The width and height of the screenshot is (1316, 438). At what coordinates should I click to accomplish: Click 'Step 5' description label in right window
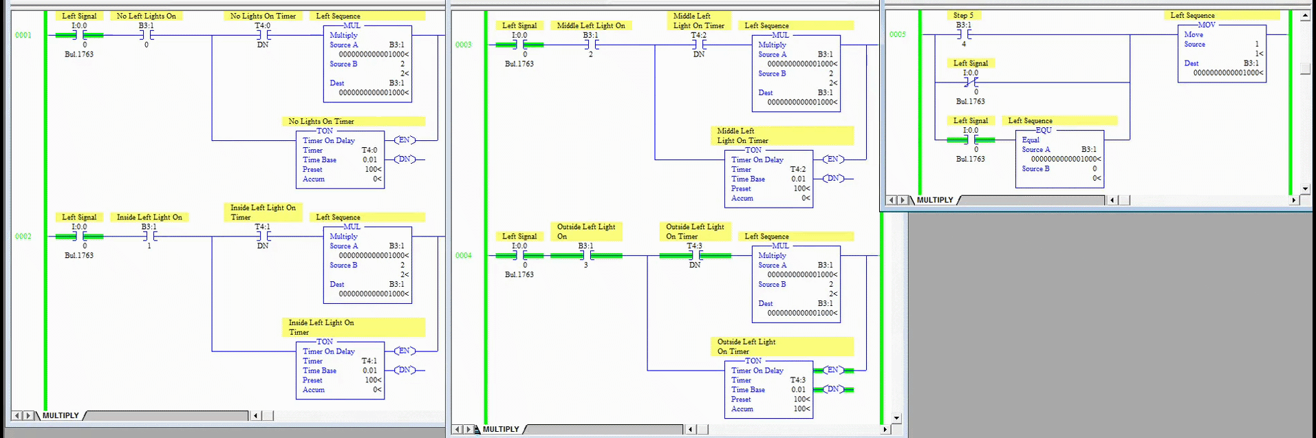click(x=963, y=15)
